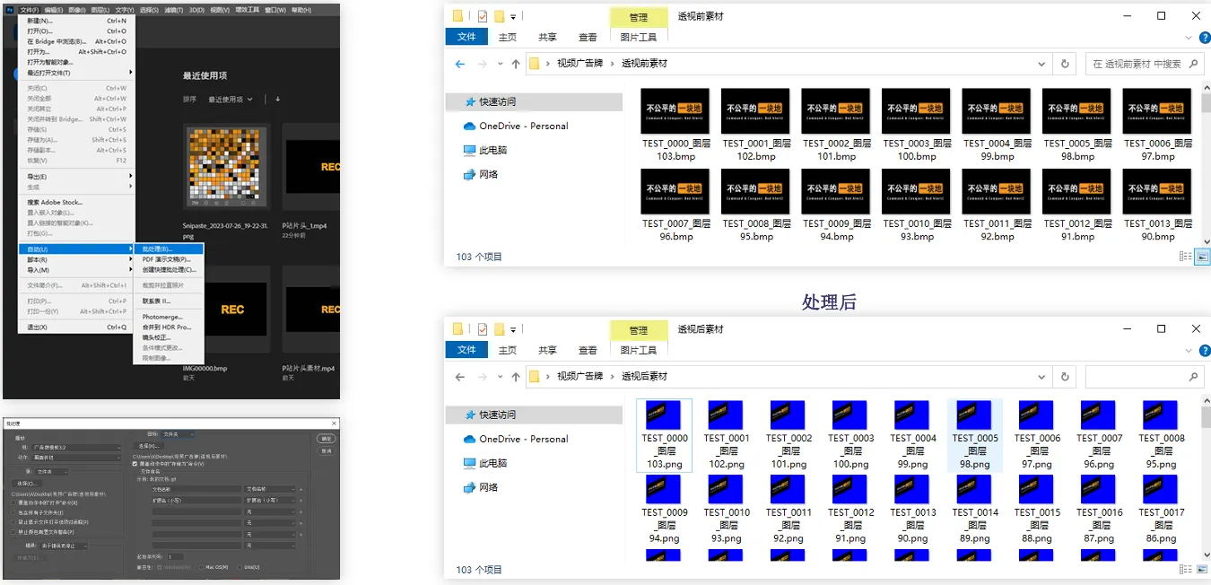Toggle 禁止显示文件打开选项对话框 checkbox
Image resolution: width=1211 pixels, height=585 pixels.
click(x=13, y=522)
